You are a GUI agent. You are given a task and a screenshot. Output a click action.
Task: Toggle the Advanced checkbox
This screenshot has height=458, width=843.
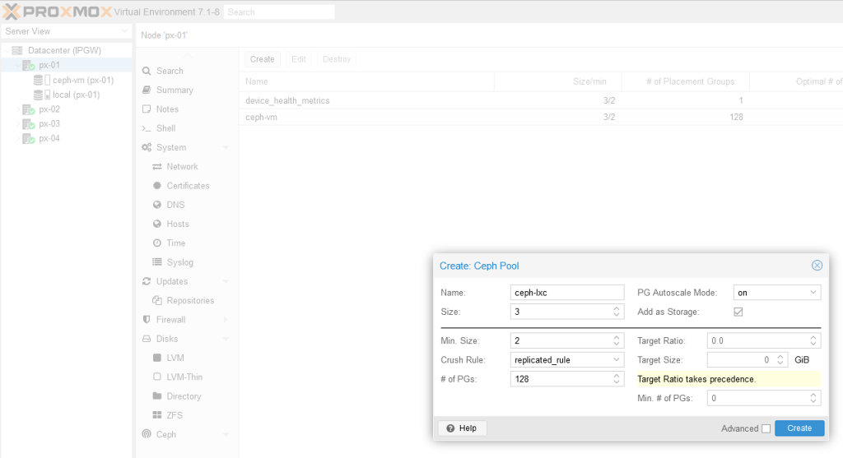[x=766, y=428]
